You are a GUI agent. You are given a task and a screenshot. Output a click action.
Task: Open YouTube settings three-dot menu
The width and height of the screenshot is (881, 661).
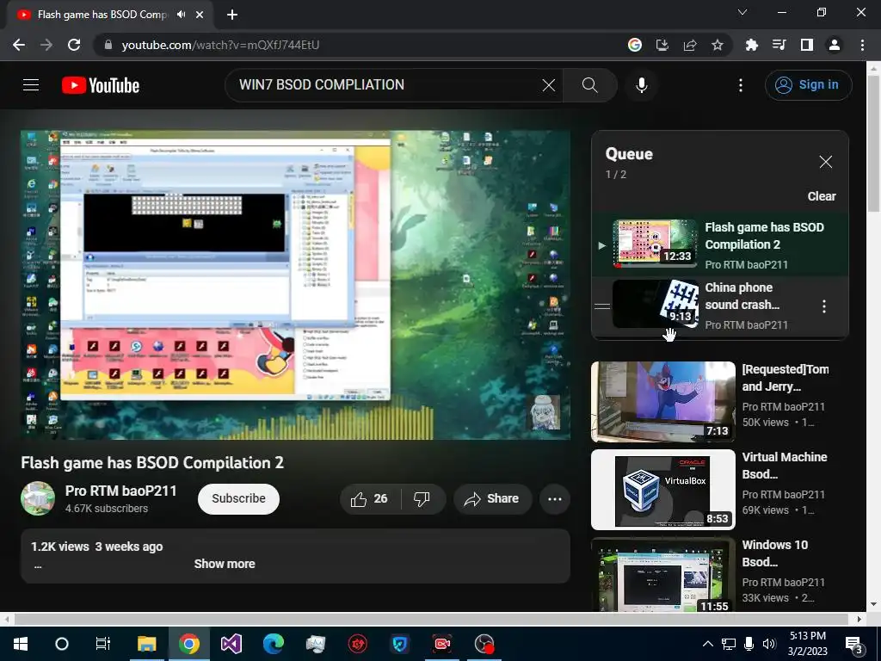click(741, 85)
